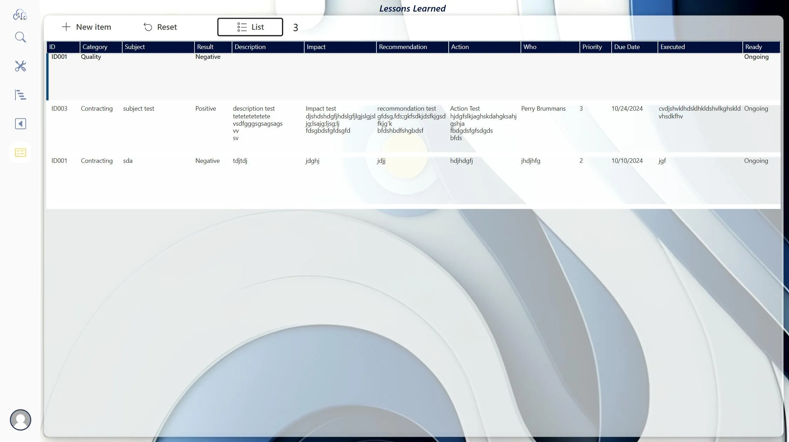The height and width of the screenshot is (442, 789).
Task: Click the Description column header
Action: click(x=268, y=47)
